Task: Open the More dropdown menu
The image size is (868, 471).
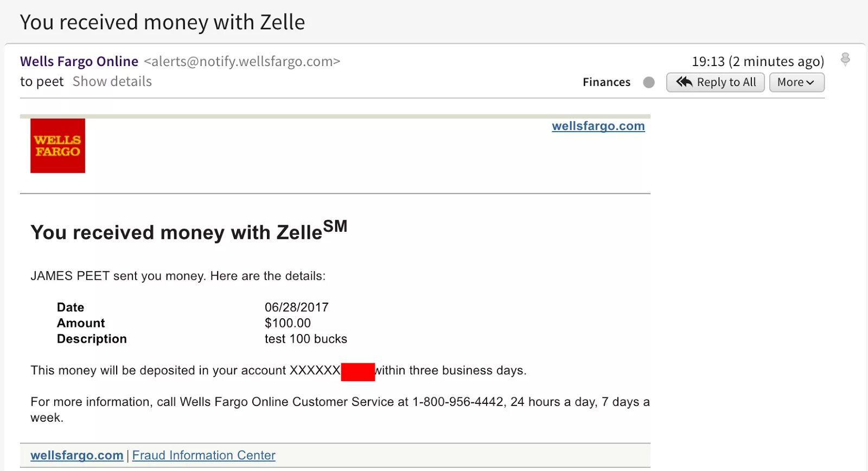Action: [796, 82]
